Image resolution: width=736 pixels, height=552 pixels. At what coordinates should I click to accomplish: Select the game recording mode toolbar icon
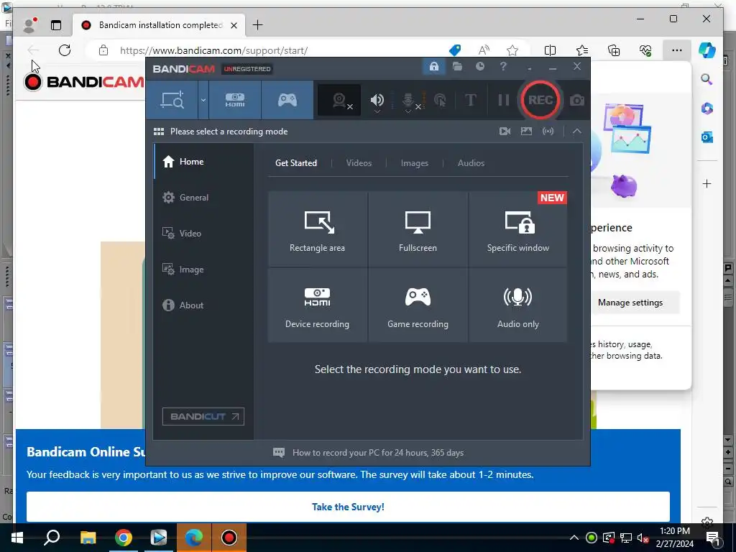click(x=287, y=100)
